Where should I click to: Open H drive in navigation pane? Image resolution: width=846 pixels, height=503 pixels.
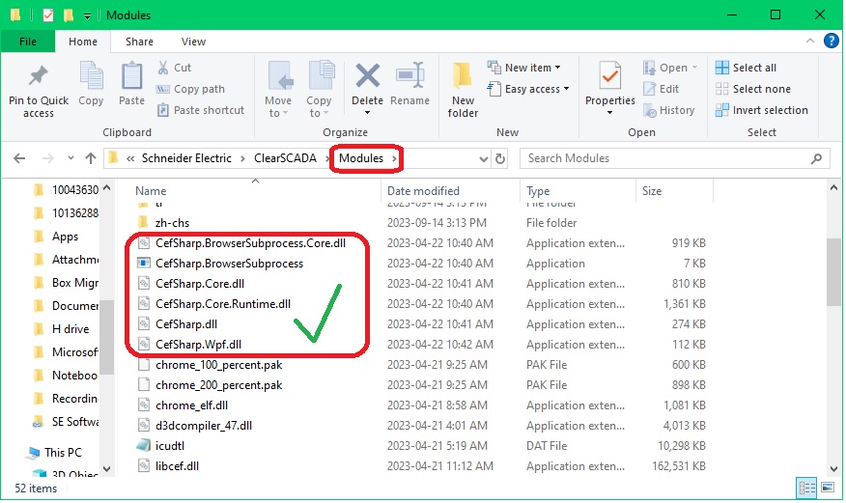click(70, 329)
